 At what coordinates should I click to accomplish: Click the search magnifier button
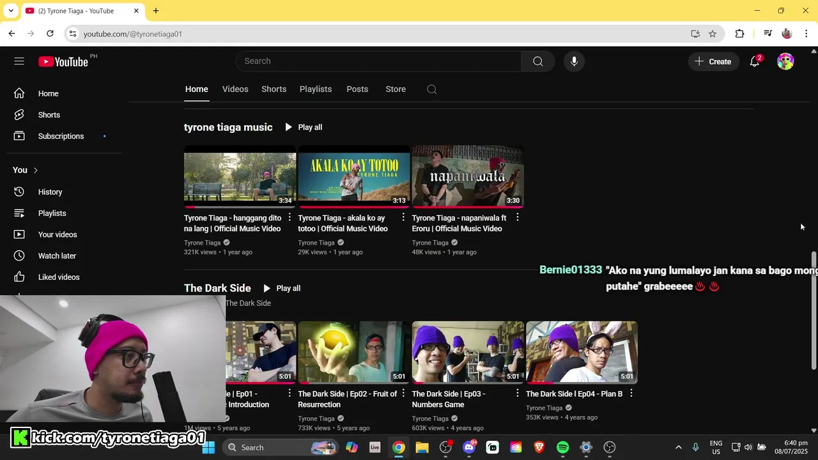coord(537,61)
